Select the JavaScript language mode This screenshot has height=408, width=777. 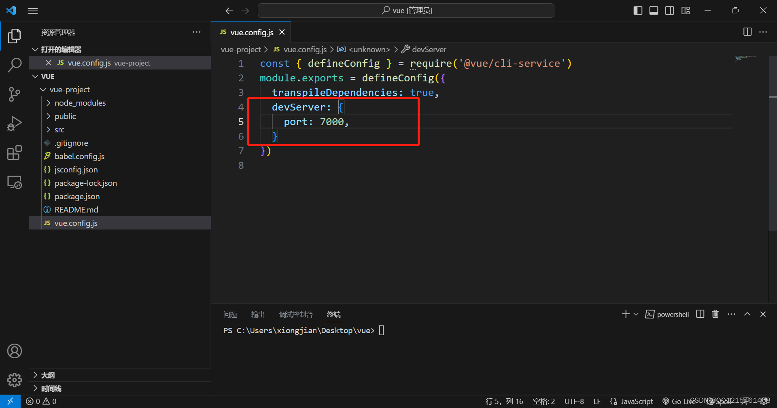click(x=632, y=401)
